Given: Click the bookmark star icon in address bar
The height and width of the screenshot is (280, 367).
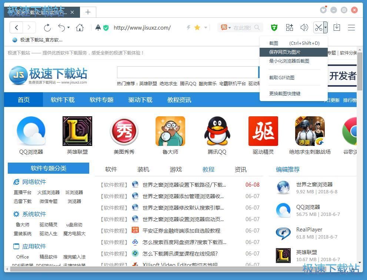Looking at the screenshot, I should point(197,27).
